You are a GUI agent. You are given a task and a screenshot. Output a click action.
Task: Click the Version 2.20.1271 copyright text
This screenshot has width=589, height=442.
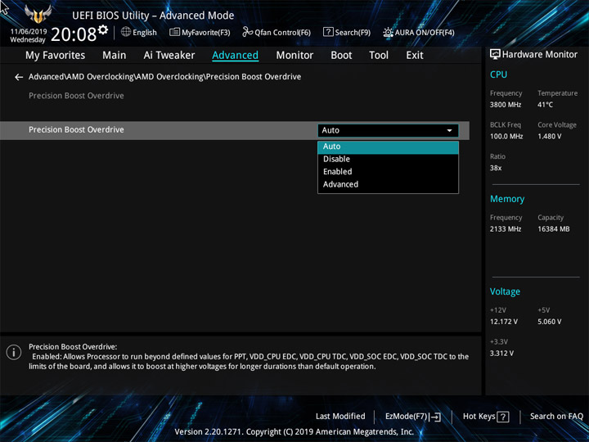coord(294,432)
